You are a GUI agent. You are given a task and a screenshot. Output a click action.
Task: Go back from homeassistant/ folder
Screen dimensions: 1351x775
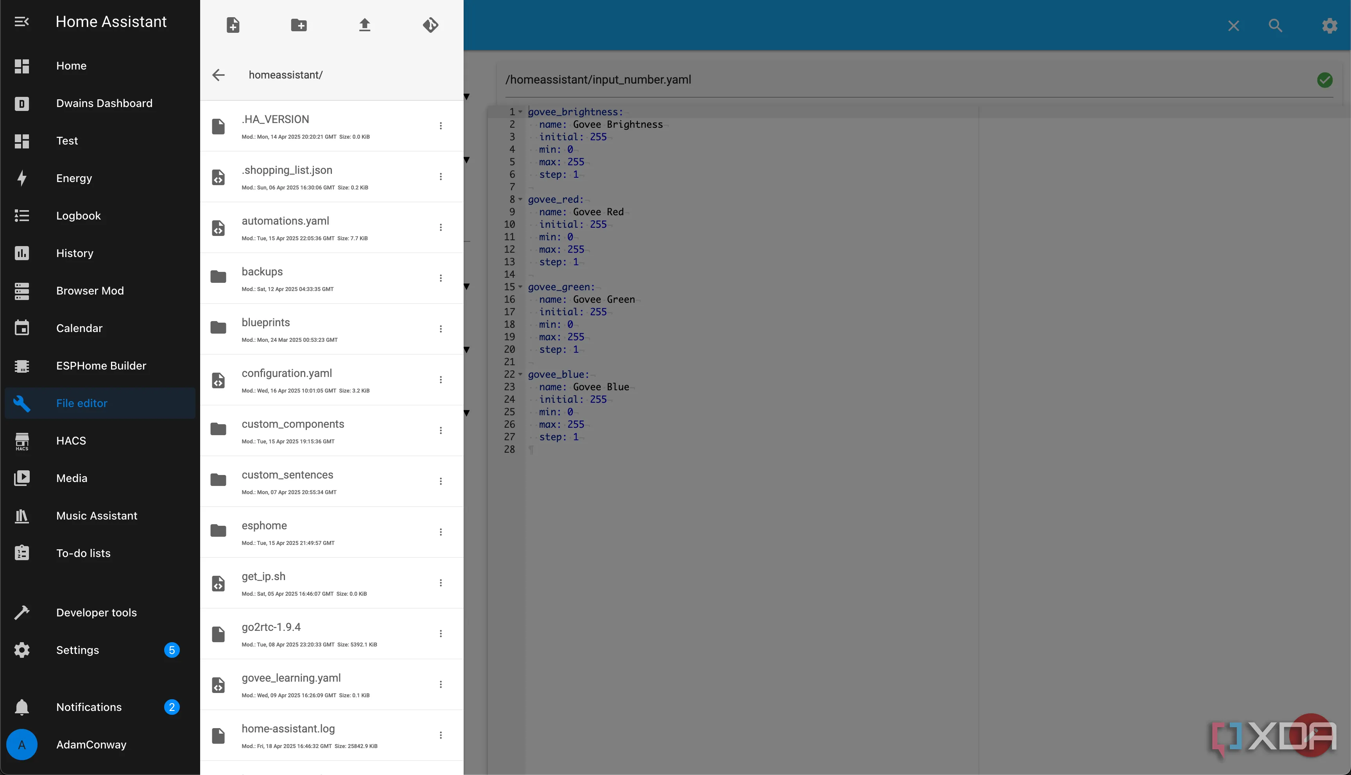(219, 75)
